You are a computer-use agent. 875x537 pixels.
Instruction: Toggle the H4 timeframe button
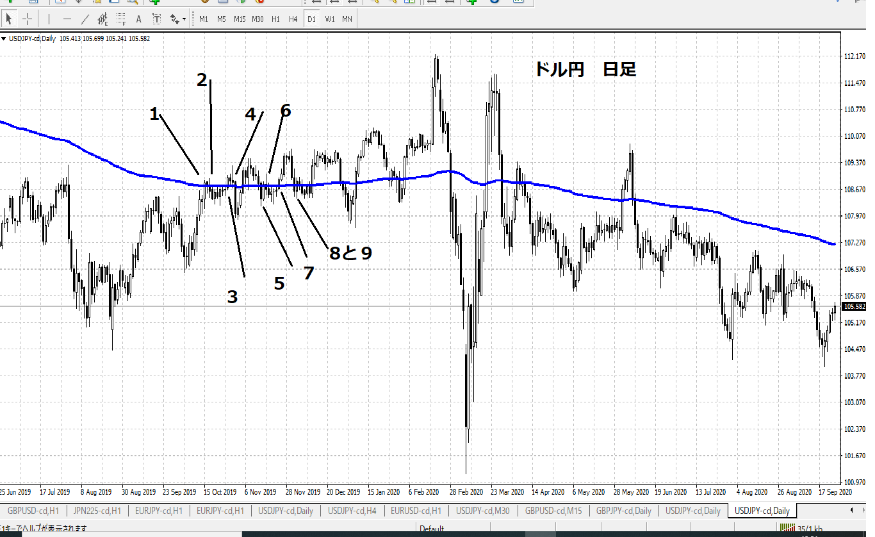point(293,19)
